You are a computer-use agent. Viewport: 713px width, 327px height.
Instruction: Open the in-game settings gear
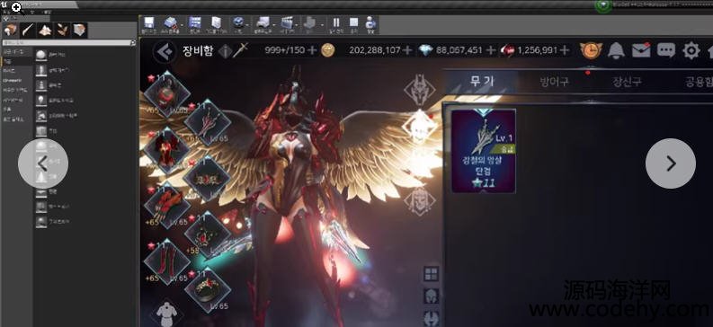[x=691, y=50]
